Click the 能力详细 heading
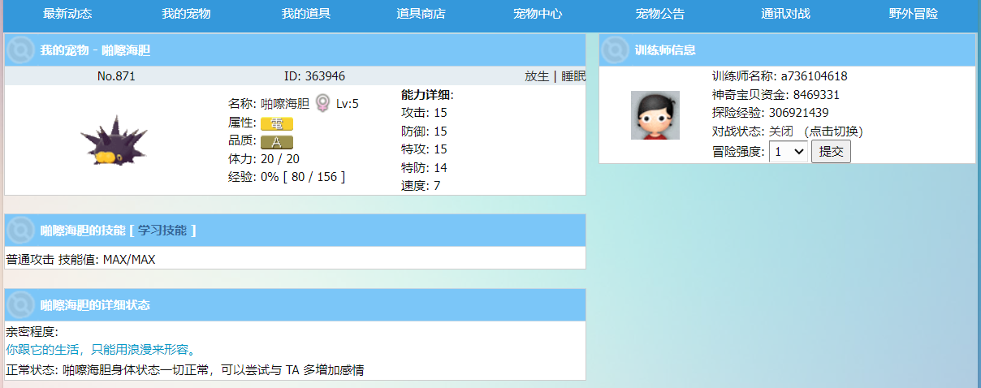The image size is (981, 388). point(427,95)
